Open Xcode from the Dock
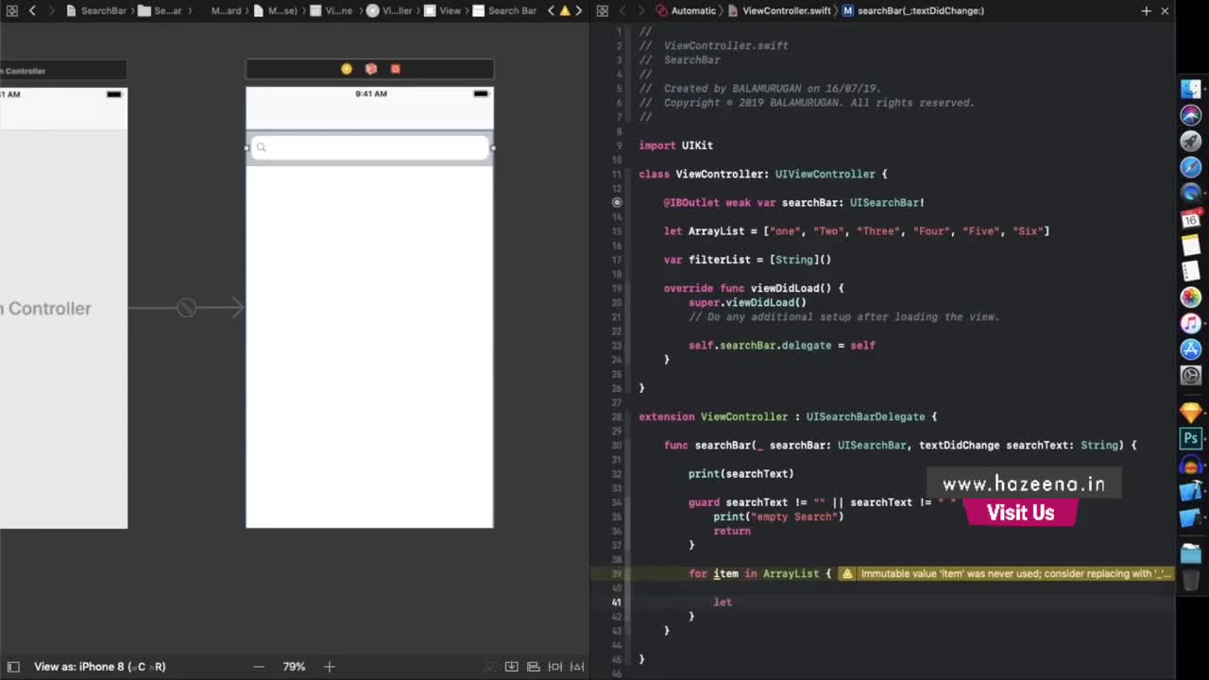1209x680 pixels. (x=1191, y=491)
